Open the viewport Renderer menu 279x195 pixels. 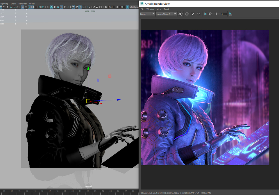[23, 3]
